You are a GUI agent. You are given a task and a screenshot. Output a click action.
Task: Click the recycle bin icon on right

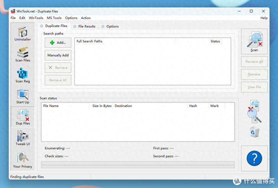coord(254,132)
